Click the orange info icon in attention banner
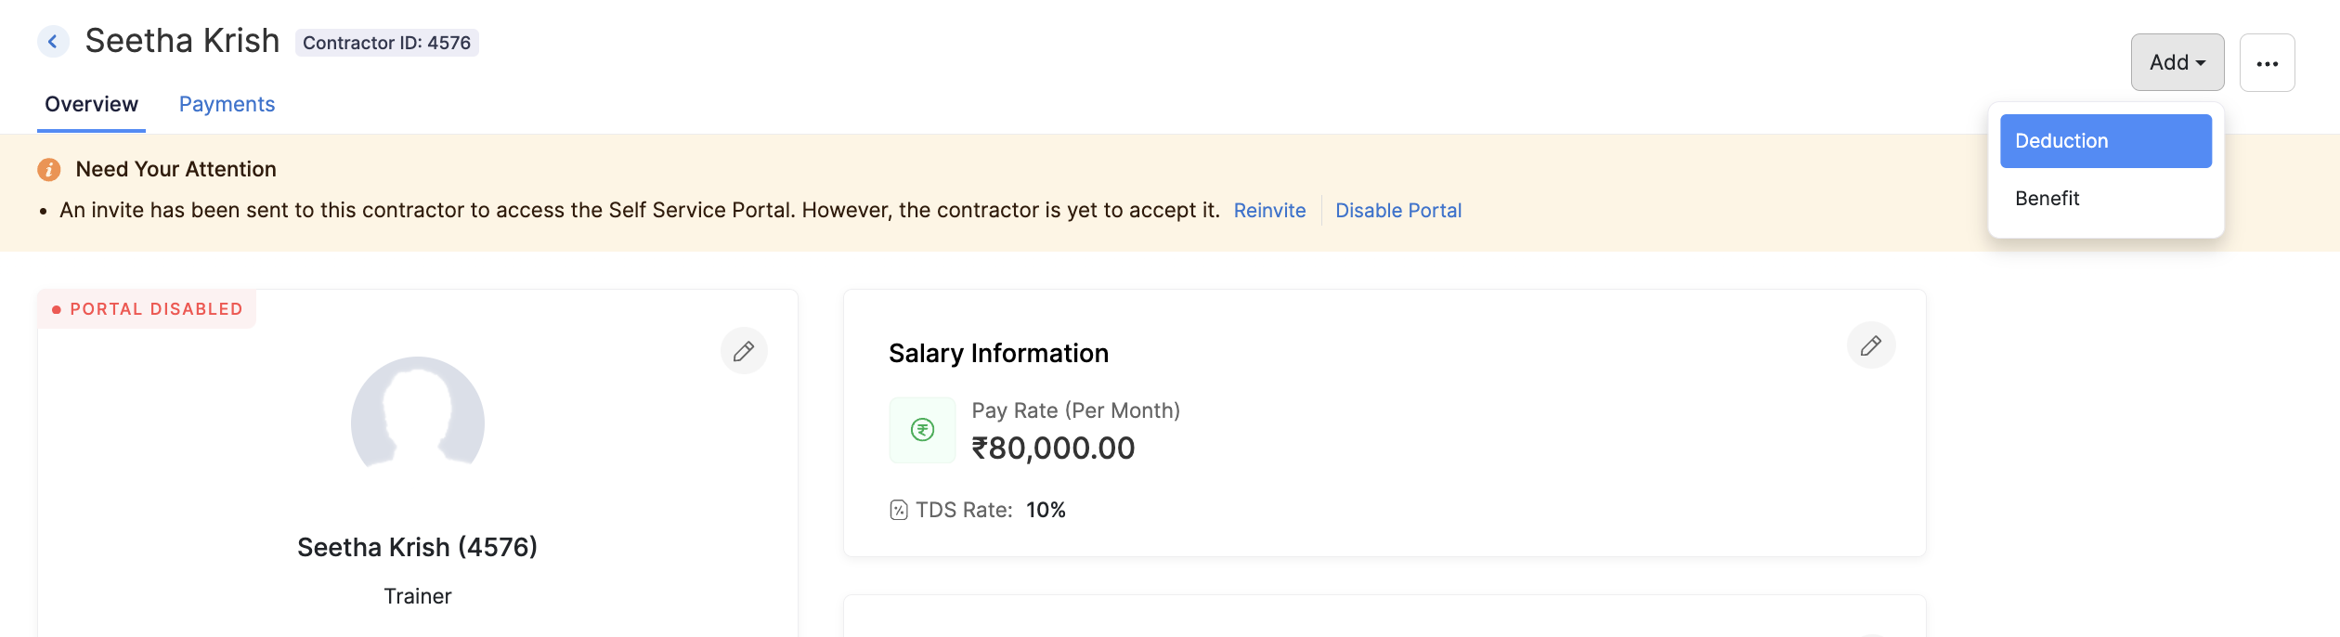Viewport: 2340px width, 637px height. pyautogui.click(x=49, y=169)
